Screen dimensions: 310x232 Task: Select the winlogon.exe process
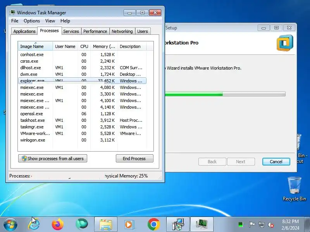(83, 140)
